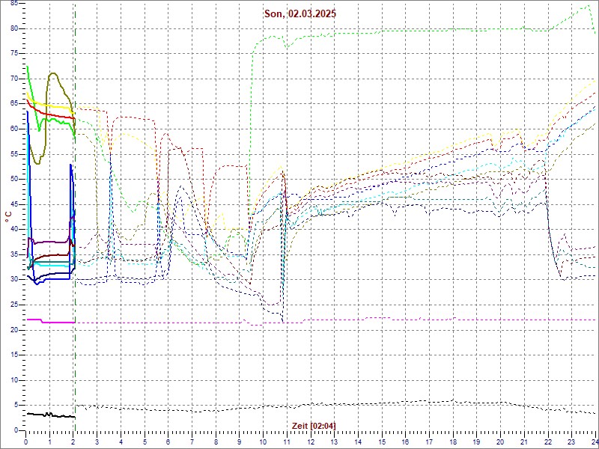The width and height of the screenshot is (599, 449).
Task: Click the 25 temperature axis label
Action: click(14, 305)
